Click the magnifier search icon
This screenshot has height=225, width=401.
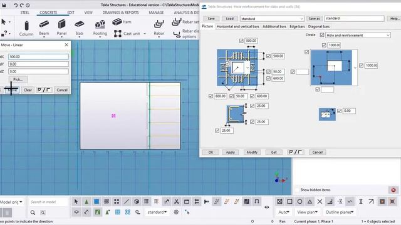(33, 212)
